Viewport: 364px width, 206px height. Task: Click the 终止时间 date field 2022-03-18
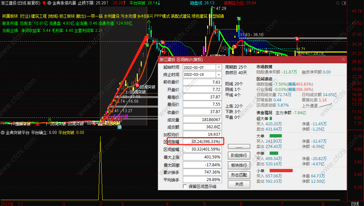tap(199, 75)
